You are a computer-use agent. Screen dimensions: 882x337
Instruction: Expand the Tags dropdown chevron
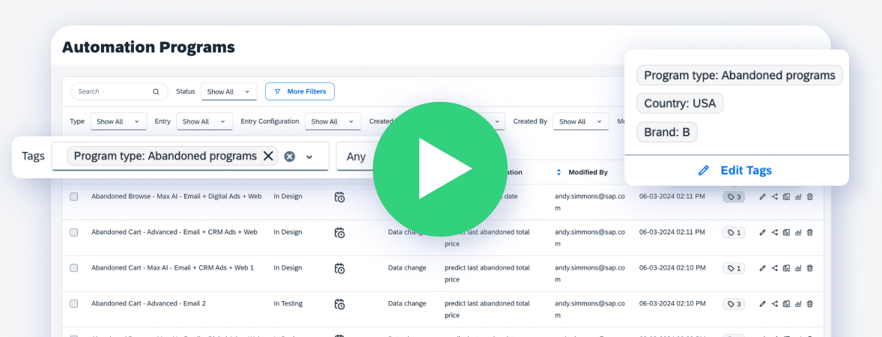pyautogui.click(x=309, y=157)
